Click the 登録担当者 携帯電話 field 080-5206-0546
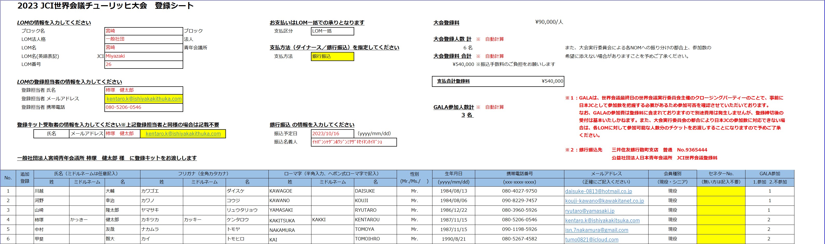 point(144,107)
